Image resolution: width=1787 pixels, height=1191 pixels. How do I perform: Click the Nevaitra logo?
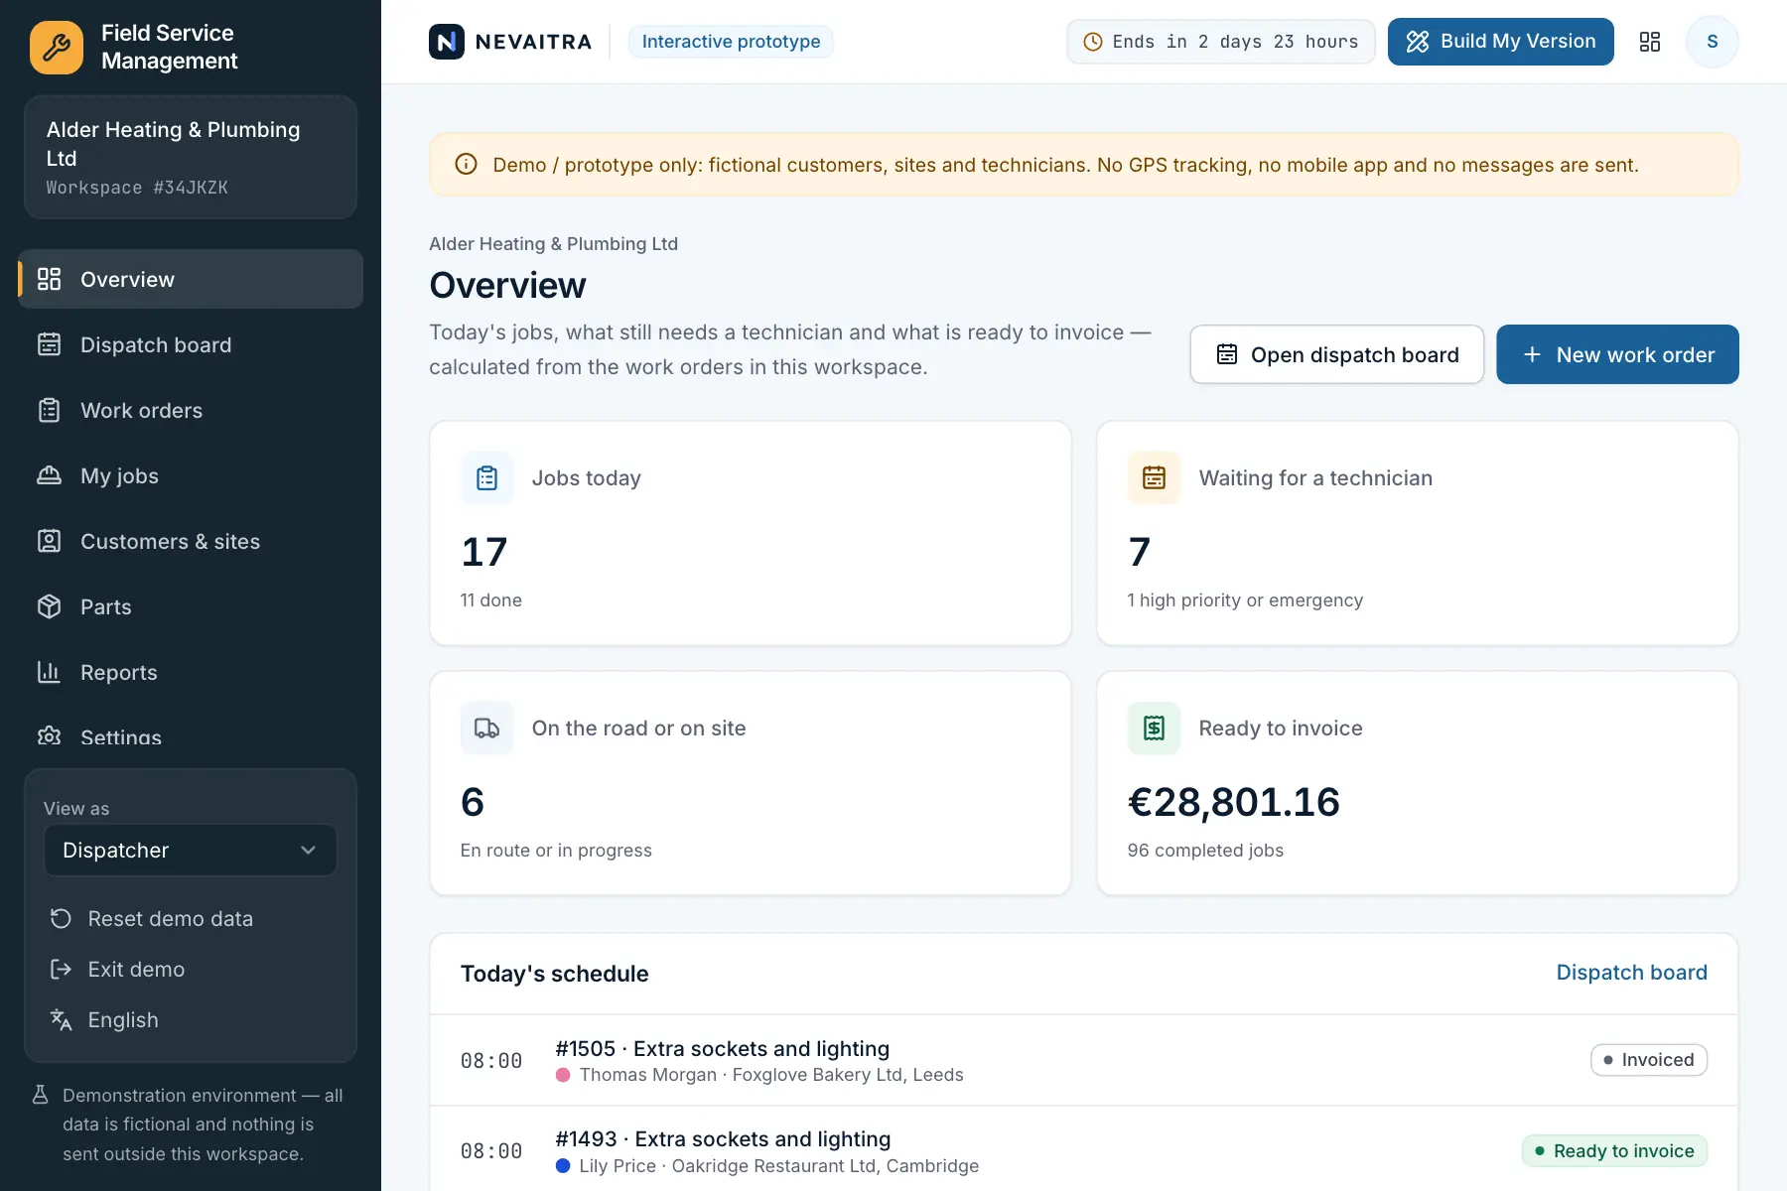click(x=510, y=42)
